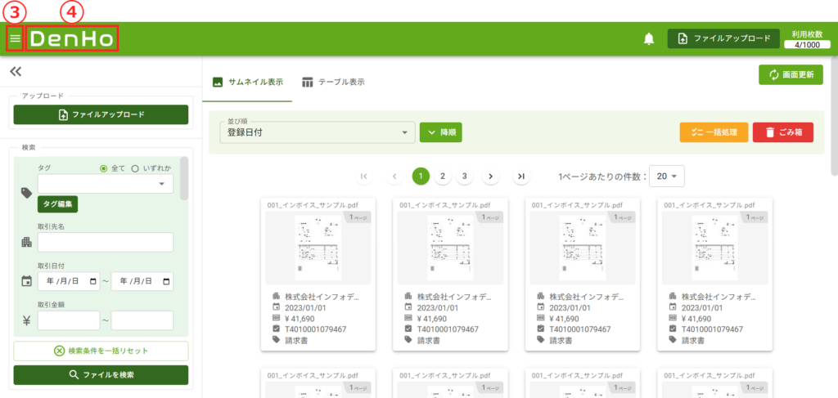Select page 1 in pagination
Screen dimensions: 838x398
[421, 176]
